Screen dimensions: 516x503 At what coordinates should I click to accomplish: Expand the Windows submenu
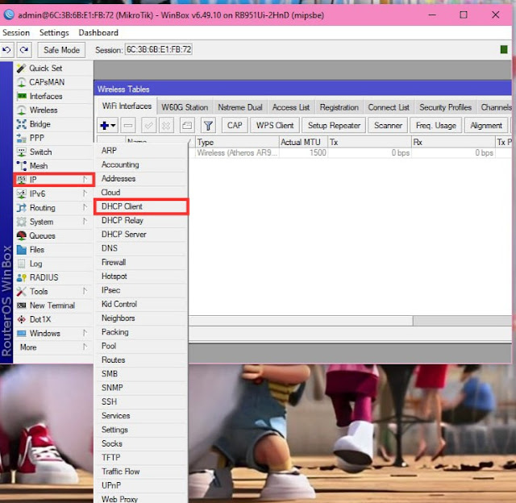[x=53, y=333]
